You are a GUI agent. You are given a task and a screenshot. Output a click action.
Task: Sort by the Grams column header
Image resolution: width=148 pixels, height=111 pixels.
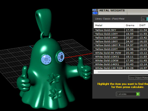point(131,25)
